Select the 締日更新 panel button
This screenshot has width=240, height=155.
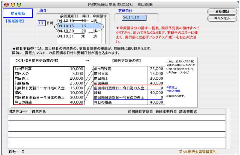18,13
